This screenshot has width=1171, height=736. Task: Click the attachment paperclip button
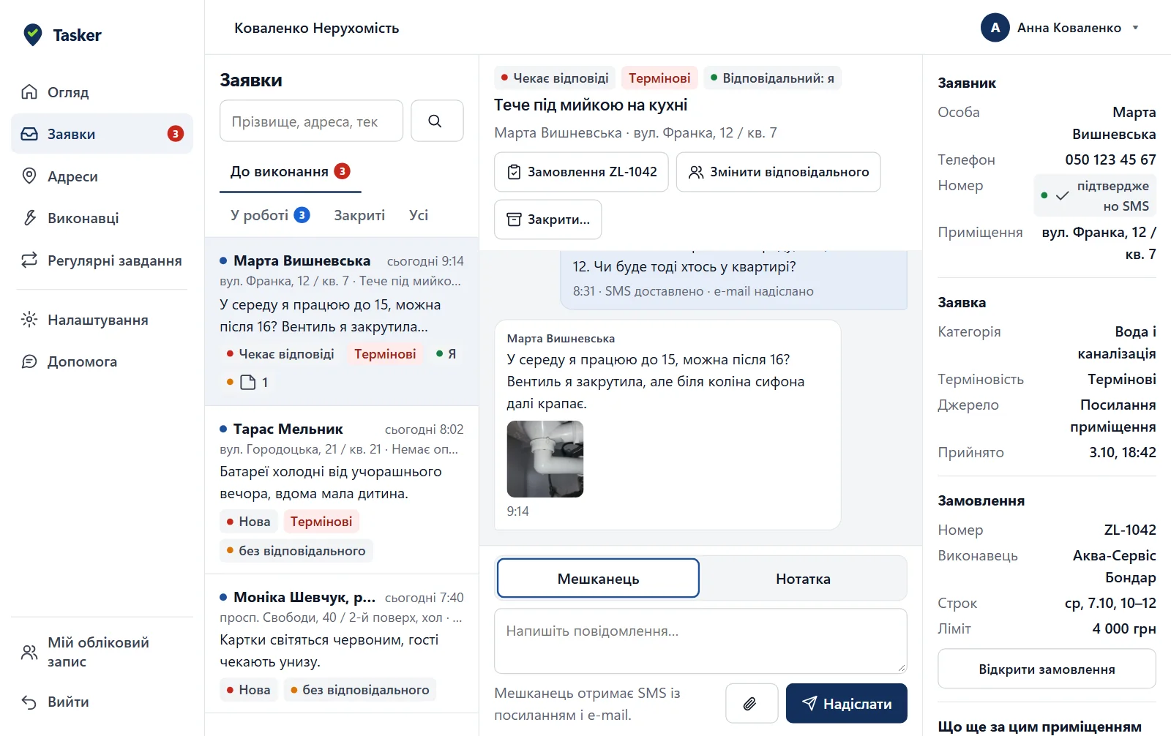tap(752, 703)
